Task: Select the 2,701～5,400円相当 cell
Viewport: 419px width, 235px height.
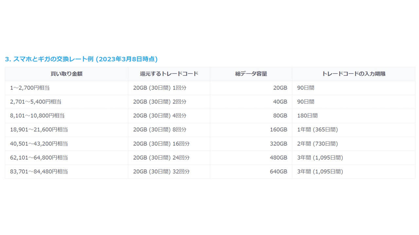Action: pyautogui.click(x=36, y=102)
